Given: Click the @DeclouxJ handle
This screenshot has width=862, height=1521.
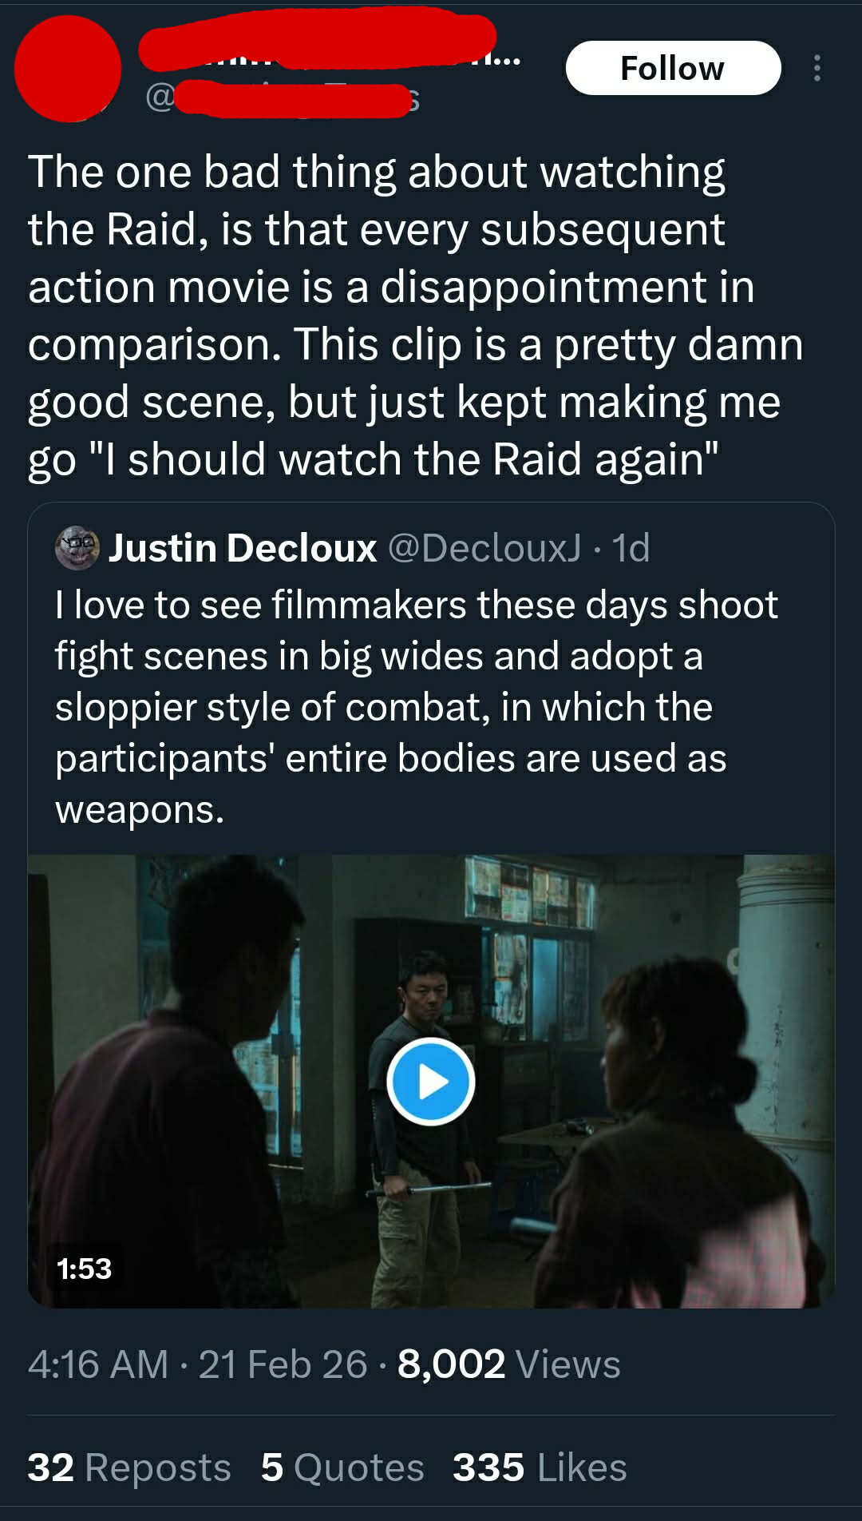Looking at the screenshot, I should pyautogui.click(x=484, y=549).
